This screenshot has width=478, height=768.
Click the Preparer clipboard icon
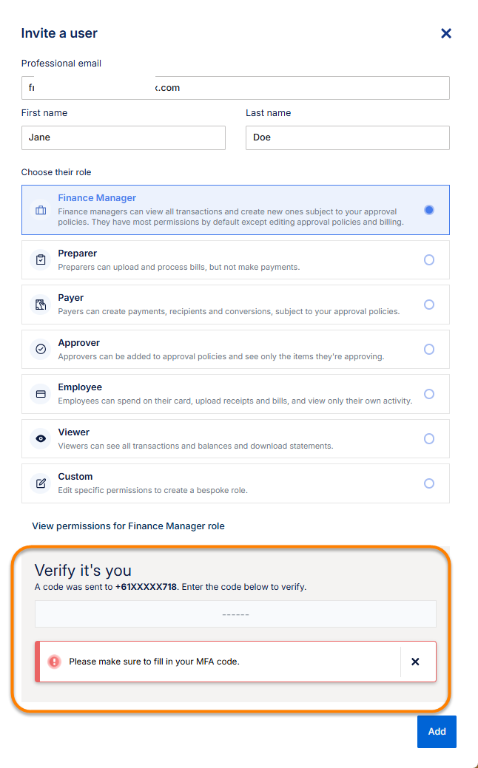coord(41,259)
